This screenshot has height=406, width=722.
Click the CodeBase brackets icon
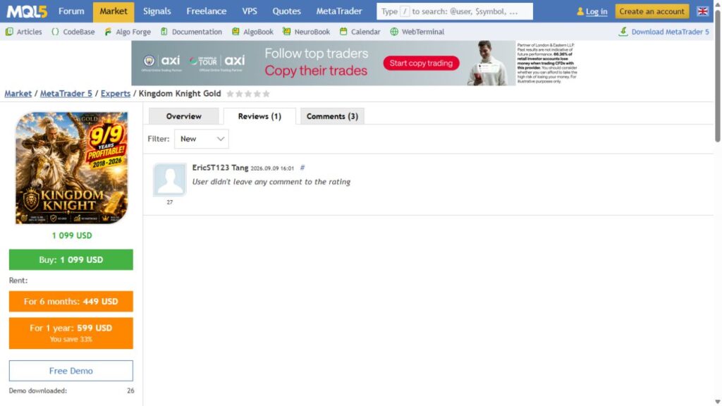click(x=55, y=32)
